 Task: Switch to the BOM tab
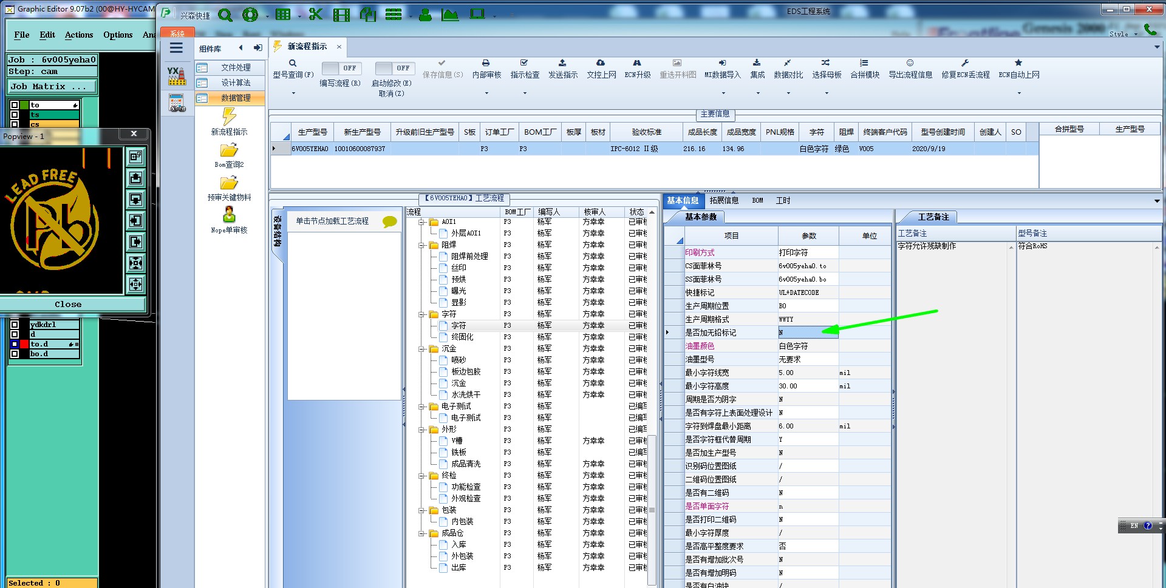click(x=757, y=200)
